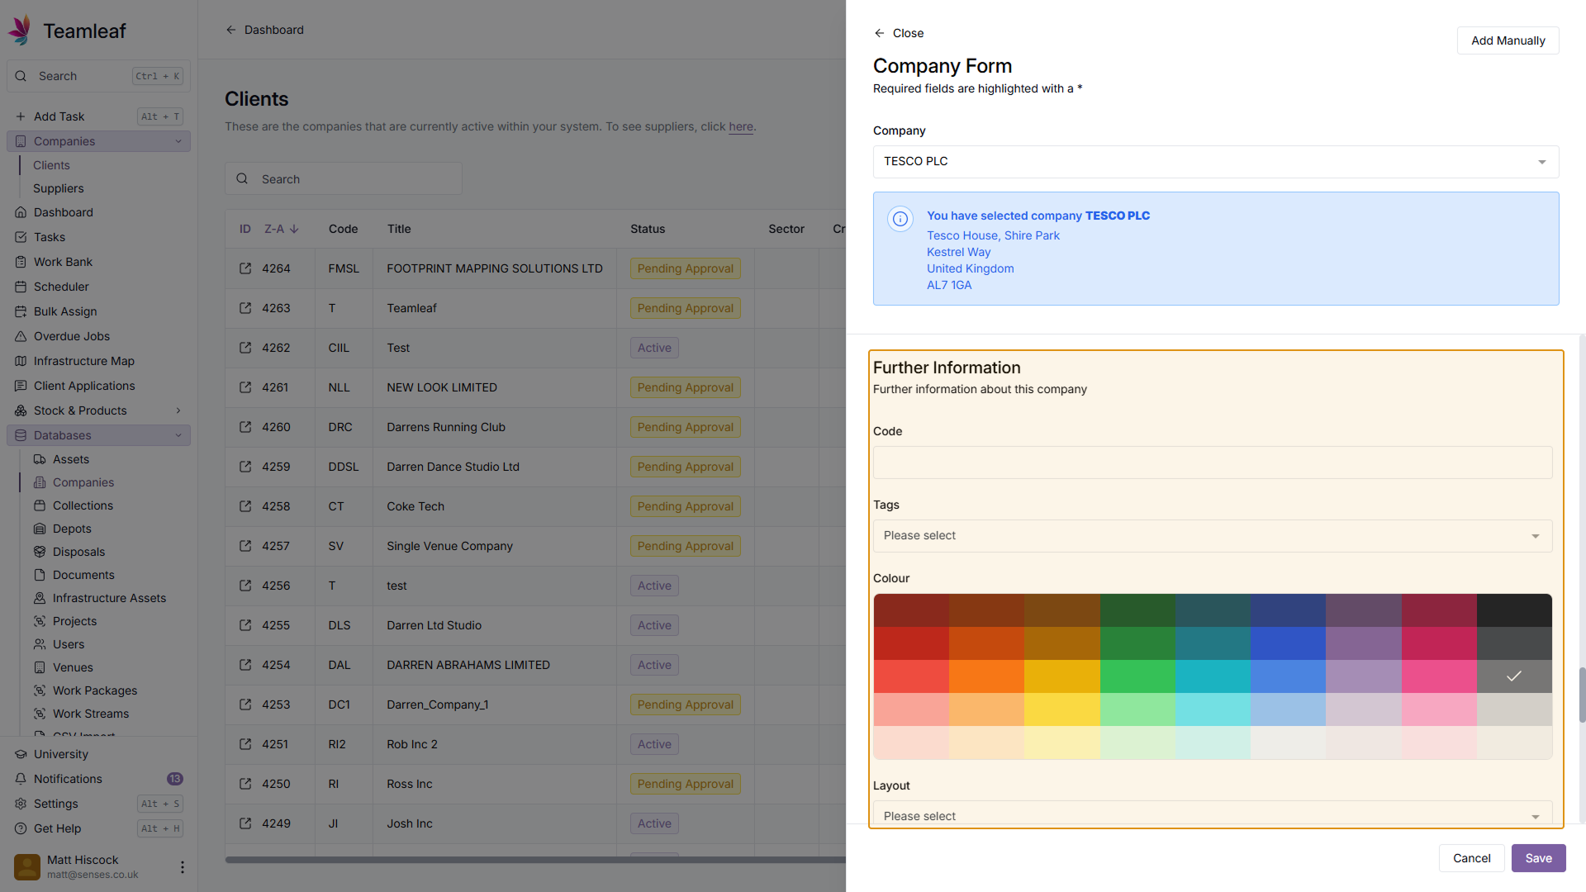Click the Teamleaf logo icon
Viewport: 1586px width, 892px height.
(20, 30)
